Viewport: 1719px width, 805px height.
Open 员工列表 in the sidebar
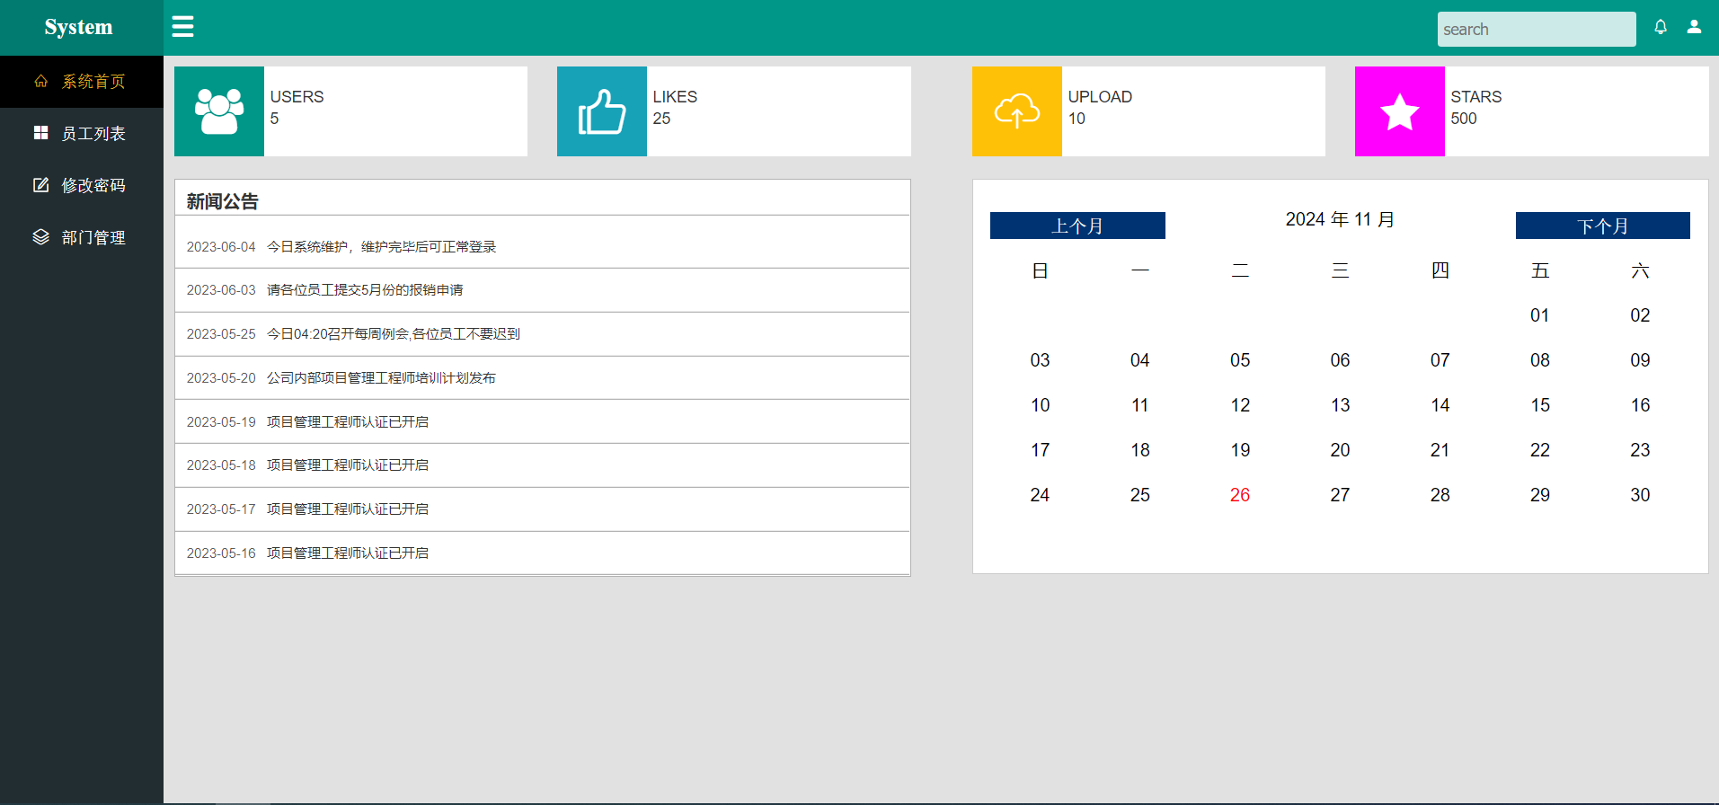(93, 134)
